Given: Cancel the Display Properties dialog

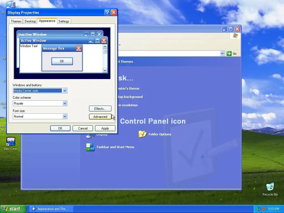Looking at the screenshot, I should click(x=83, y=128).
